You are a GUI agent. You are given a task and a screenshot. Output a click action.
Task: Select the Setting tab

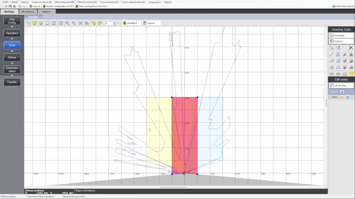(x=9, y=12)
